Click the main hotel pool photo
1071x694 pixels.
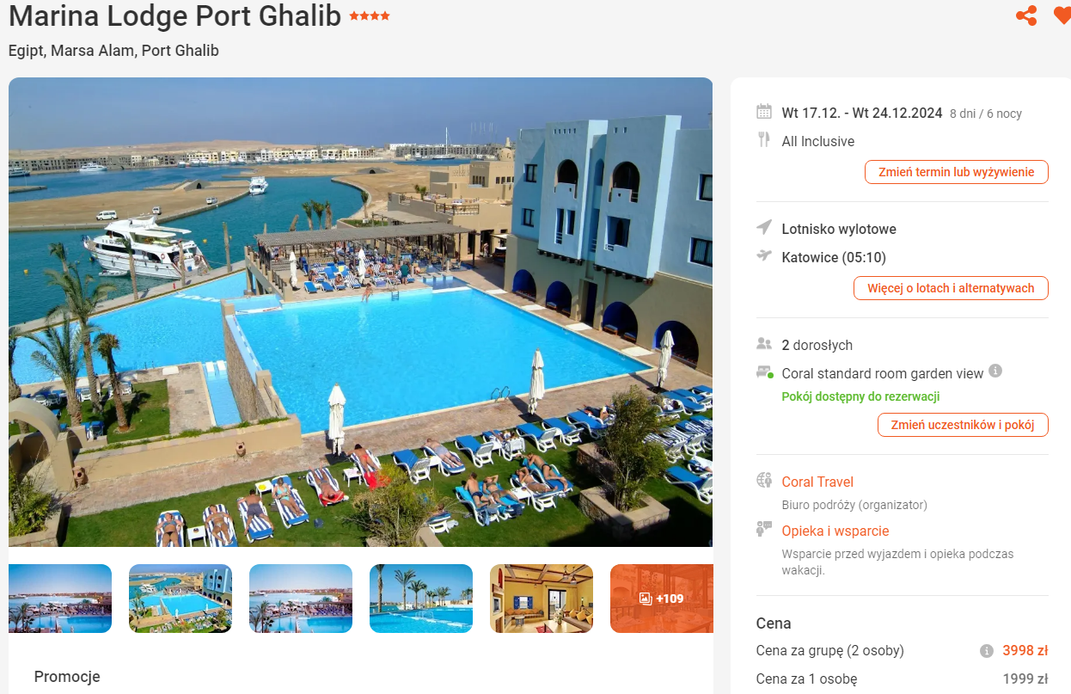[361, 312]
